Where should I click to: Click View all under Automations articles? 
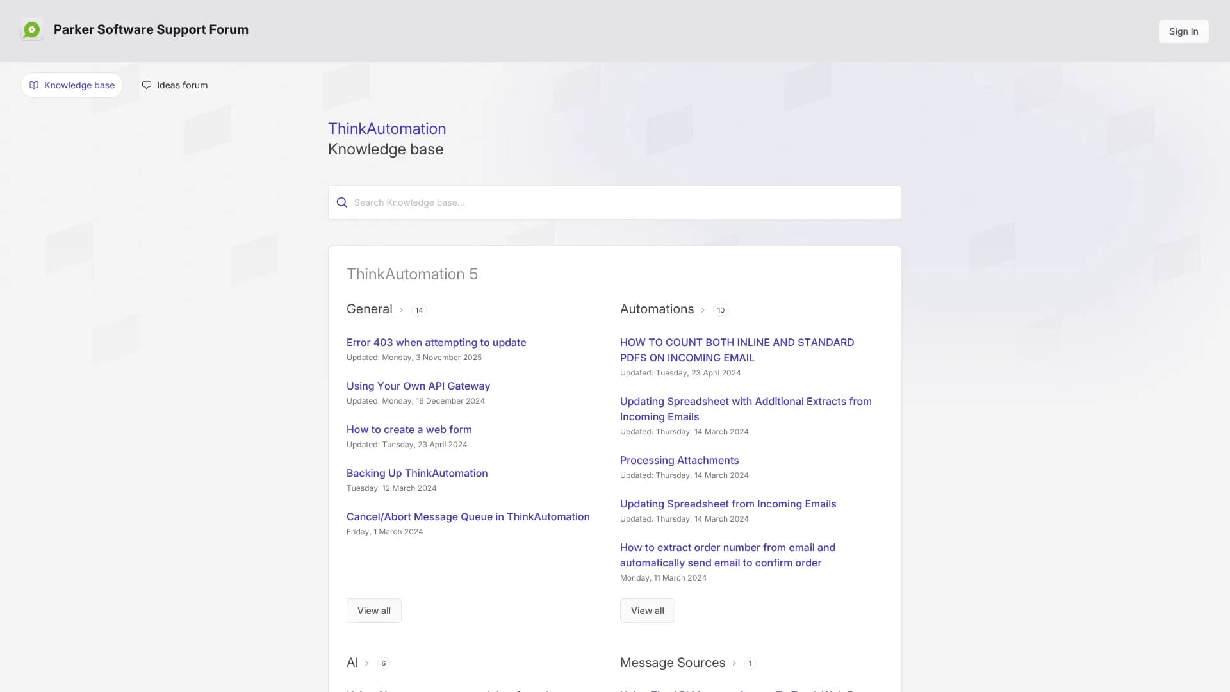coord(647,610)
